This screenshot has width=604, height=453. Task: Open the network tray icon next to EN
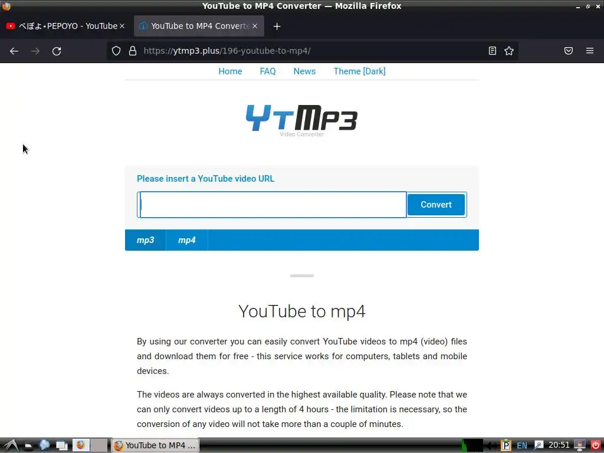tap(539, 446)
